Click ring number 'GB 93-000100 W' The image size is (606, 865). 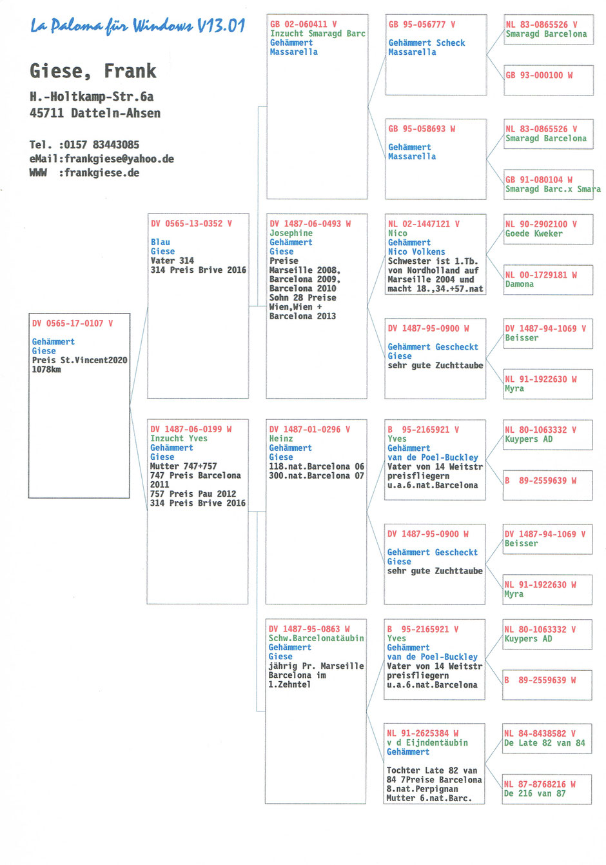(x=539, y=75)
